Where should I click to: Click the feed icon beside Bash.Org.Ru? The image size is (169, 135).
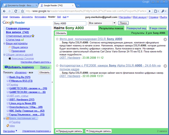tap(8, 77)
